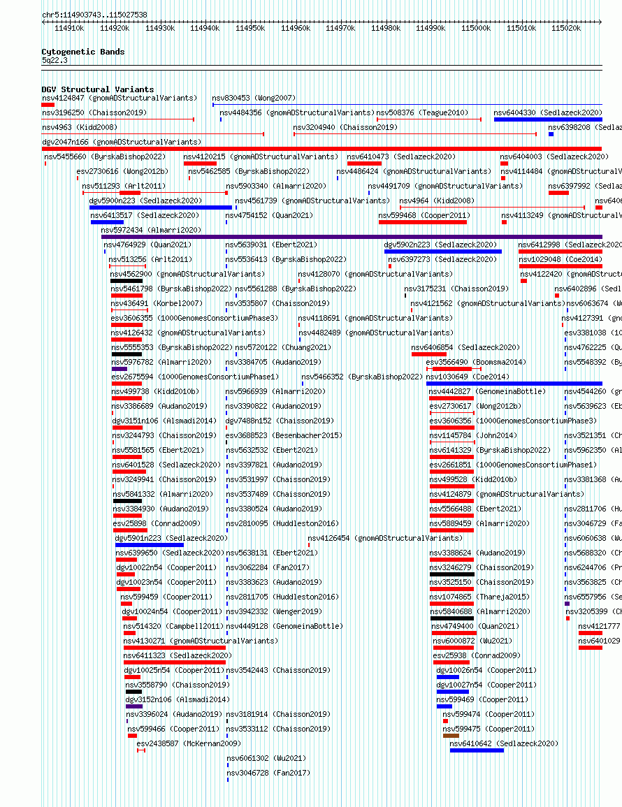Click the brown bar under nsv599475

coord(451,736)
